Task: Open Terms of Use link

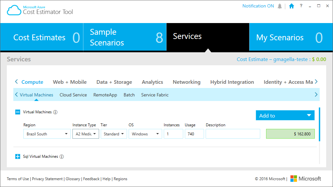Action: point(18,179)
